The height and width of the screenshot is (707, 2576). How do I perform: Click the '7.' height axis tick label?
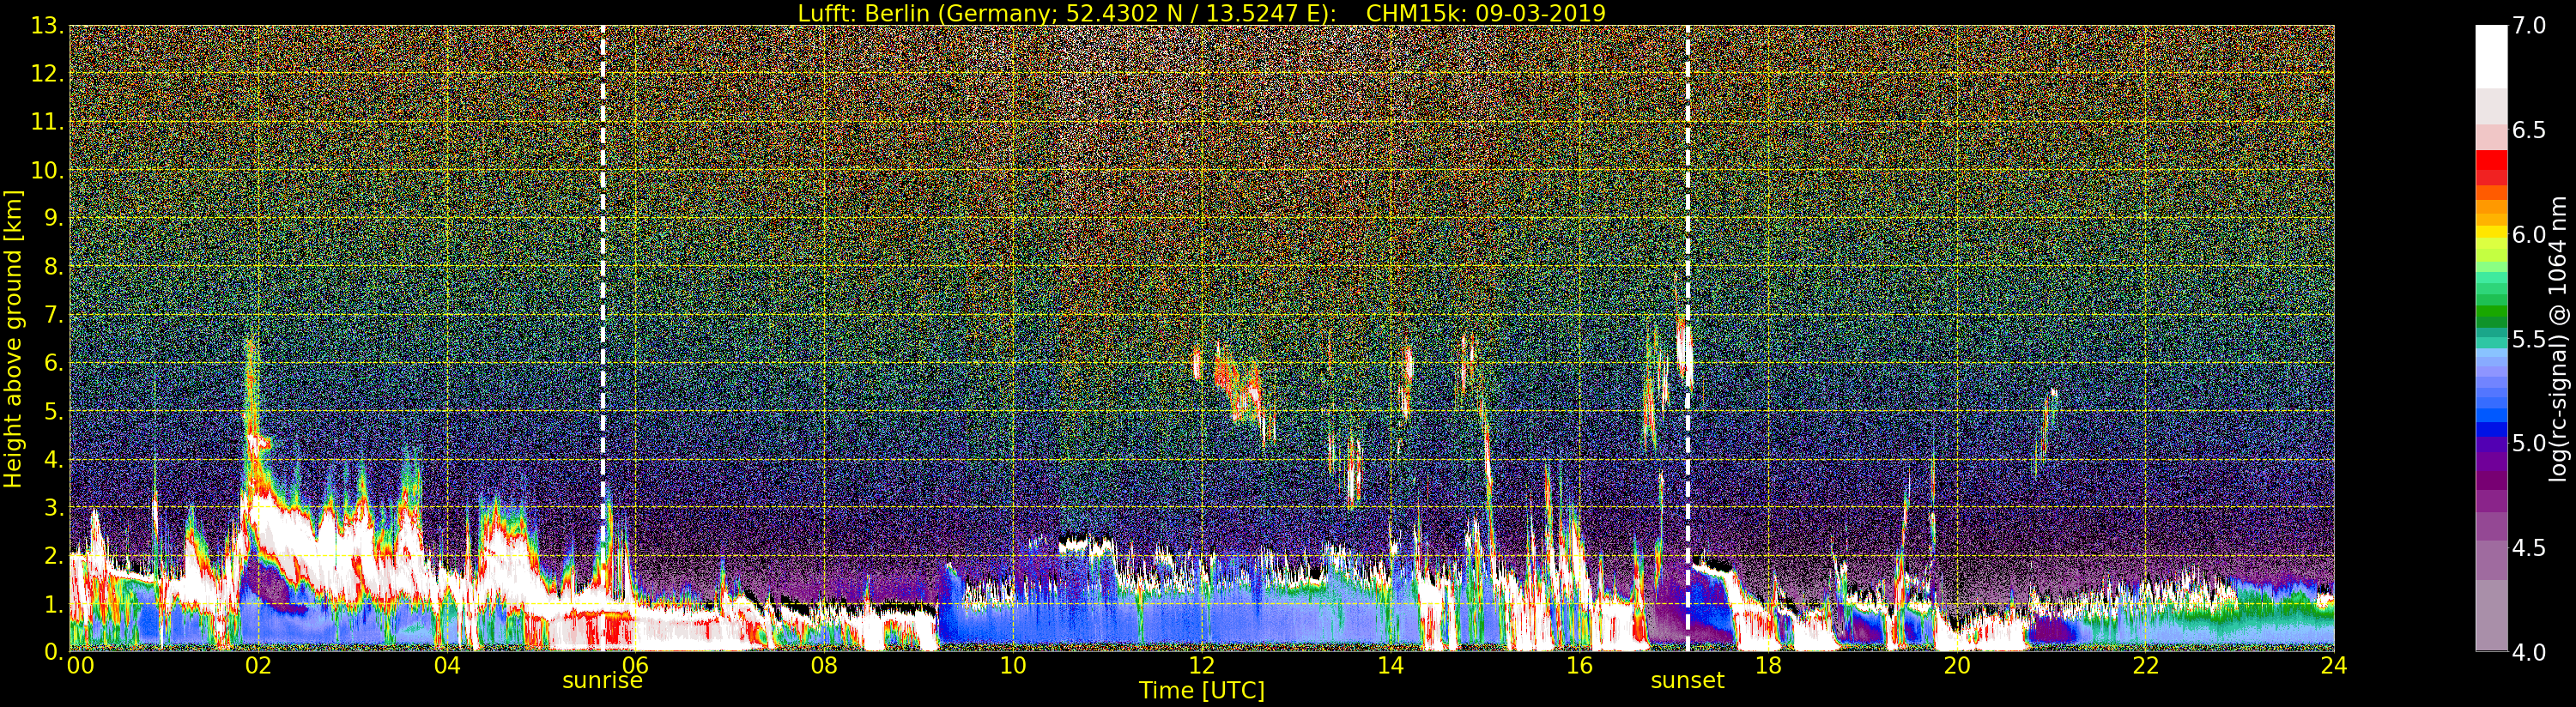pyautogui.click(x=53, y=315)
